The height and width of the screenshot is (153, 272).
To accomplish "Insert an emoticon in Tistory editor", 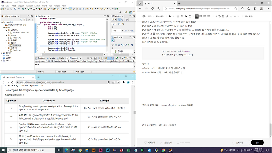I will point(219,16).
